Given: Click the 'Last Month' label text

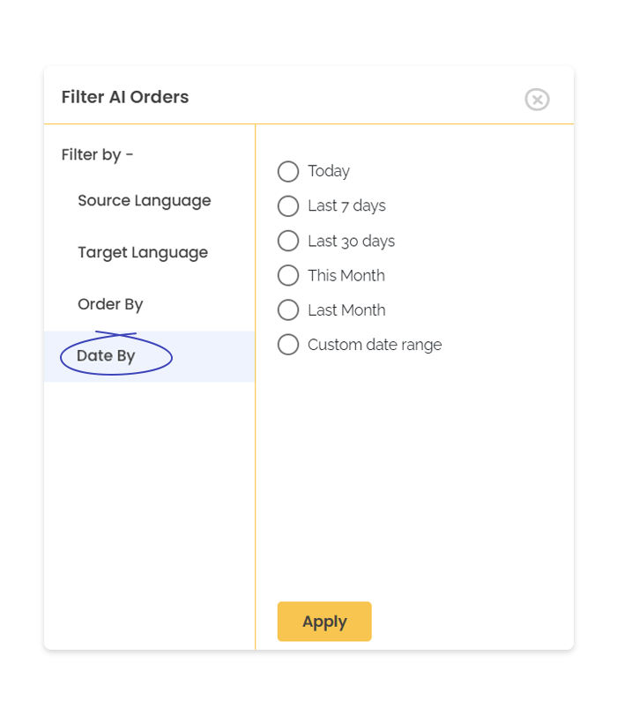Looking at the screenshot, I should coord(346,310).
